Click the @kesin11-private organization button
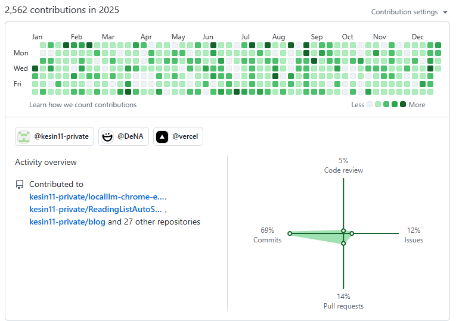Viewport: 456px width, 321px height. point(54,136)
